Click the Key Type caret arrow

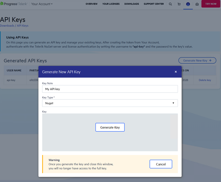tap(174, 103)
